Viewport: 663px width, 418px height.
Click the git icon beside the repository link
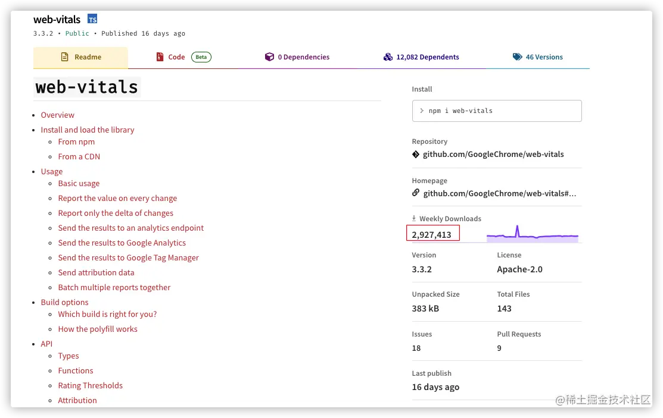(x=416, y=155)
